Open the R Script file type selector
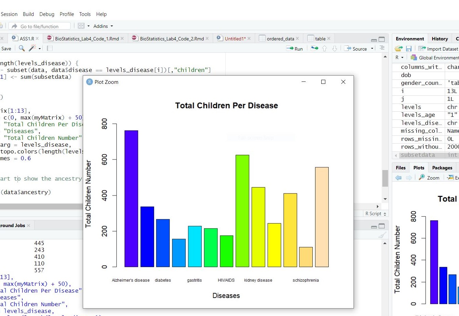This screenshot has width=459, height=316. pos(376,213)
